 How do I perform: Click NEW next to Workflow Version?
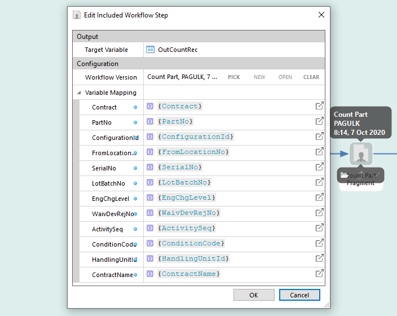[x=259, y=77]
